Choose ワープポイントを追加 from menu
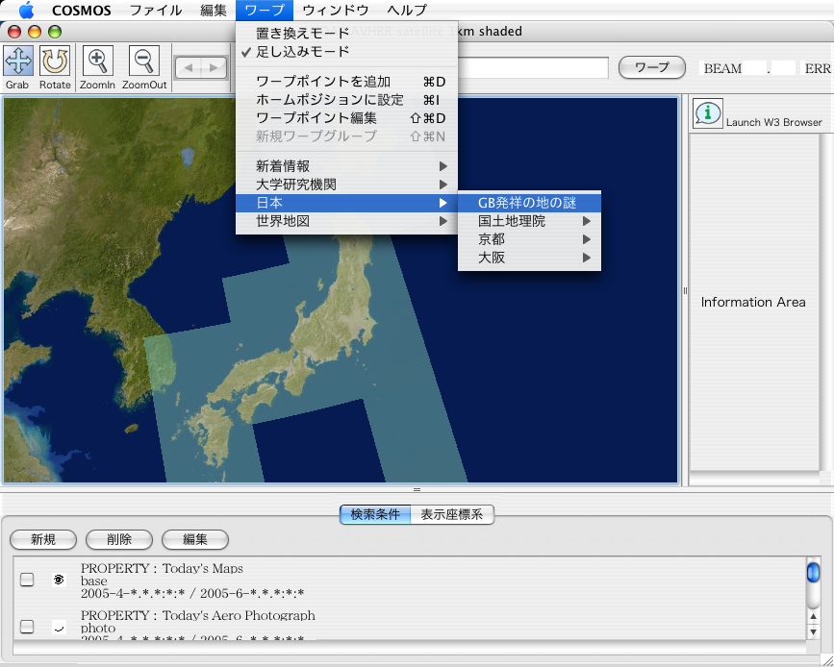Viewport: 834px width, 667px height. coord(346,82)
